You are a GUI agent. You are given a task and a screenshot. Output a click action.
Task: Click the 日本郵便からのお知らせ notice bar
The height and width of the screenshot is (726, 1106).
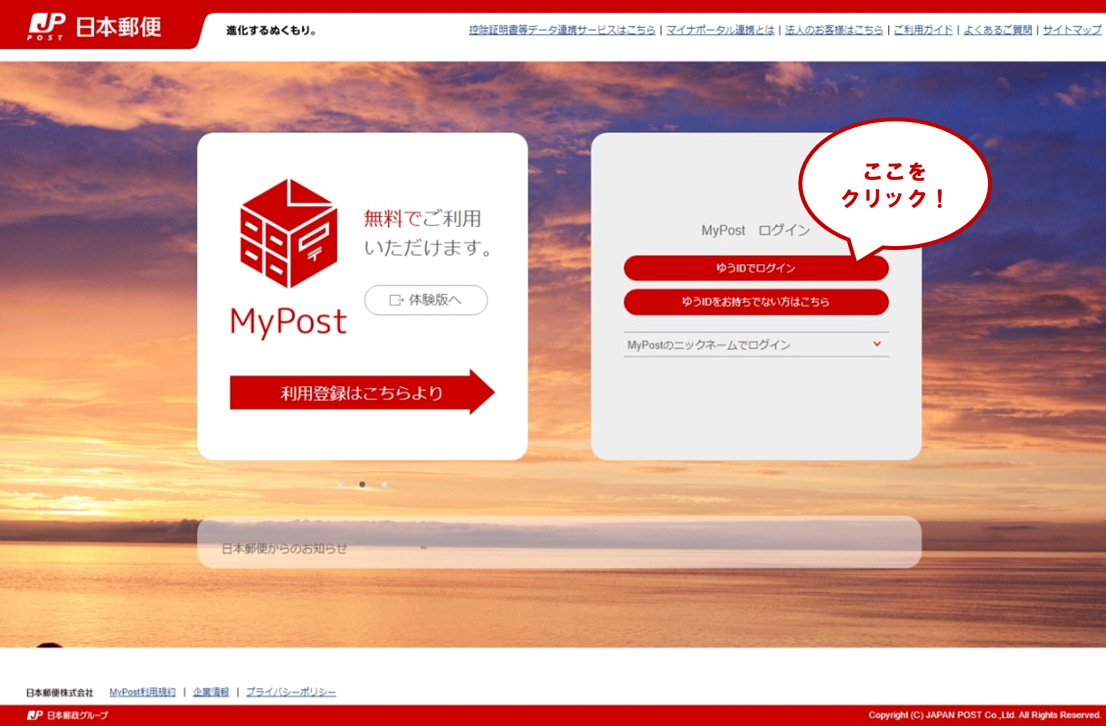pyautogui.click(x=559, y=542)
